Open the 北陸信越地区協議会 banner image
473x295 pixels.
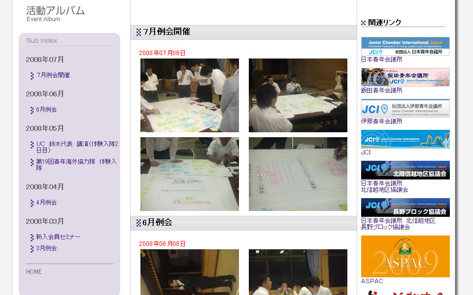[x=405, y=170]
